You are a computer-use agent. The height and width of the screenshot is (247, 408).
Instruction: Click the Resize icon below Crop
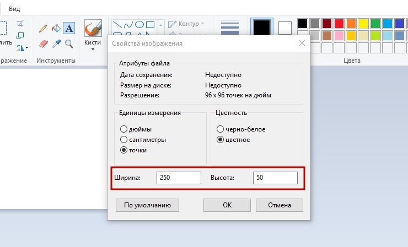[20, 36]
